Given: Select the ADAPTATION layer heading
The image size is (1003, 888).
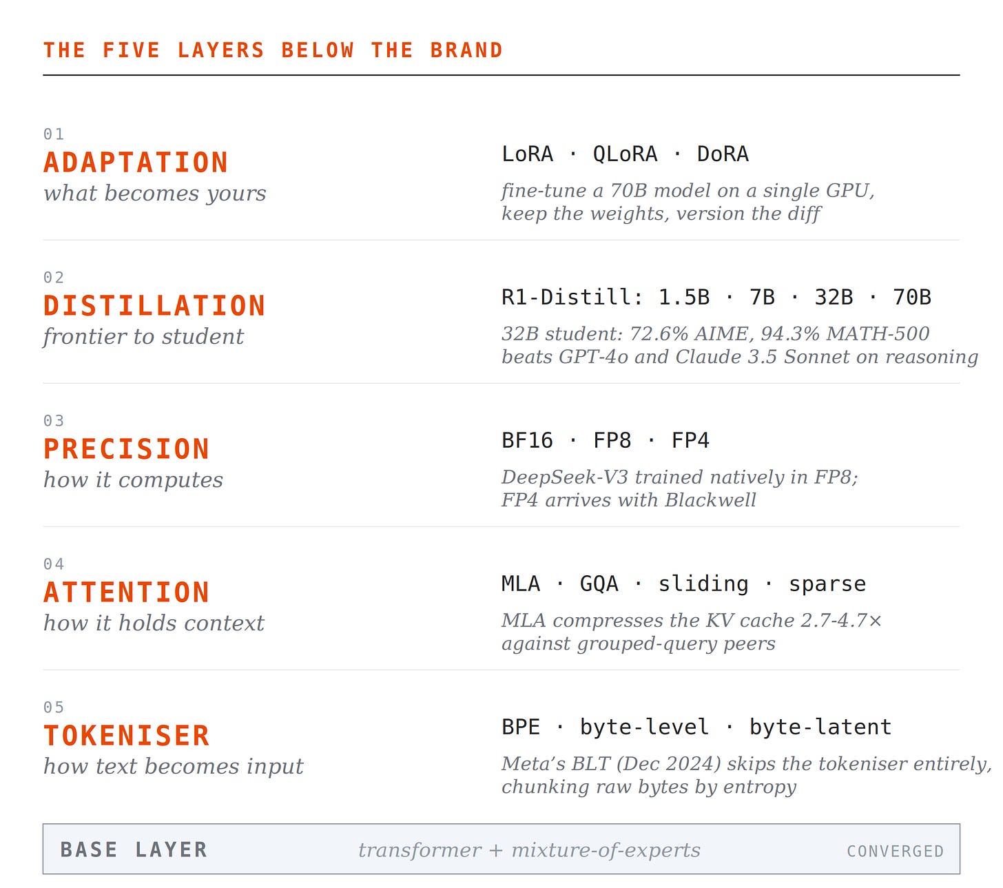Looking at the screenshot, I should [x=136, y=163].
